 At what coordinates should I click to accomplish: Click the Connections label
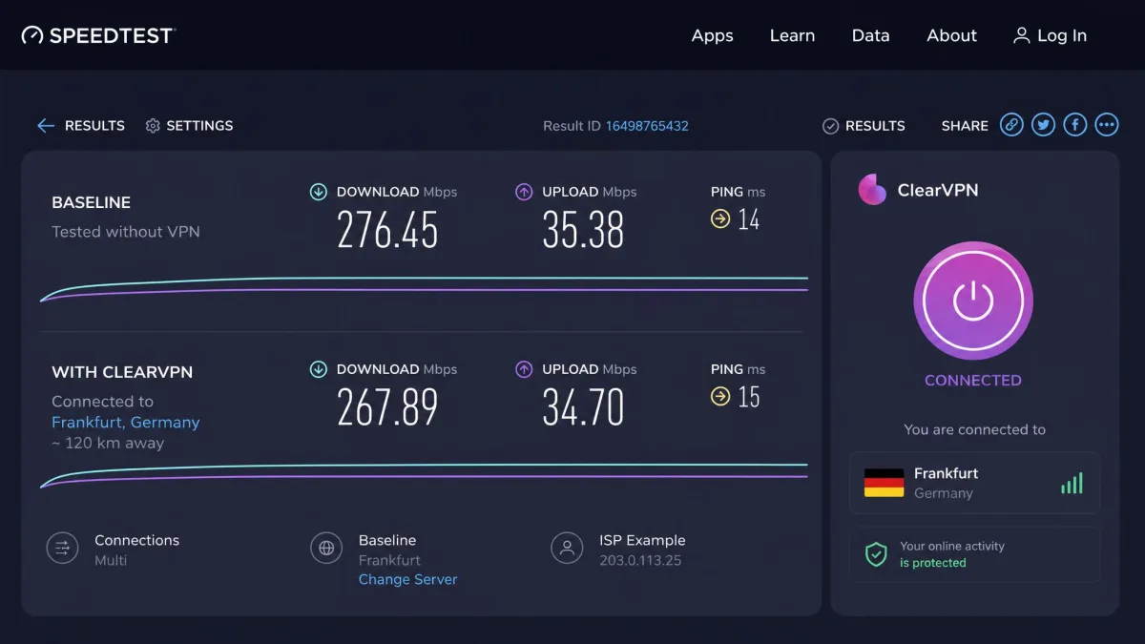pyautogui.click(x=136, y=540)
